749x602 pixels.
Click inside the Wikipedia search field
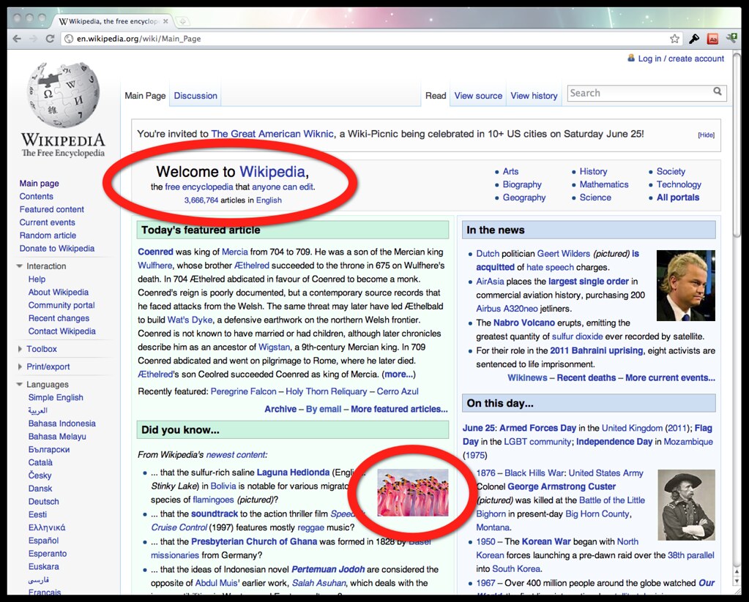tap(637, 93)
